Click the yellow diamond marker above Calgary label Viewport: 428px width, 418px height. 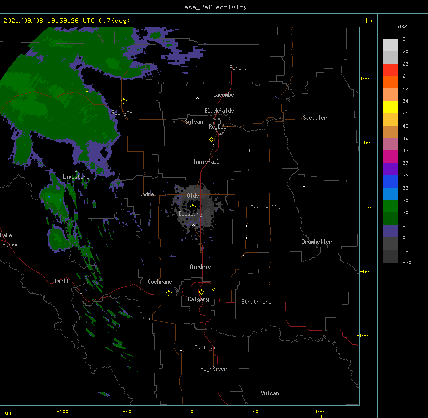pyautogui.click(x=201, y=292)
